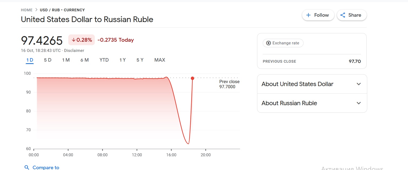Click the breadcrumb chevron after HOME
This screenshot has height=170, width=408.
36,10
